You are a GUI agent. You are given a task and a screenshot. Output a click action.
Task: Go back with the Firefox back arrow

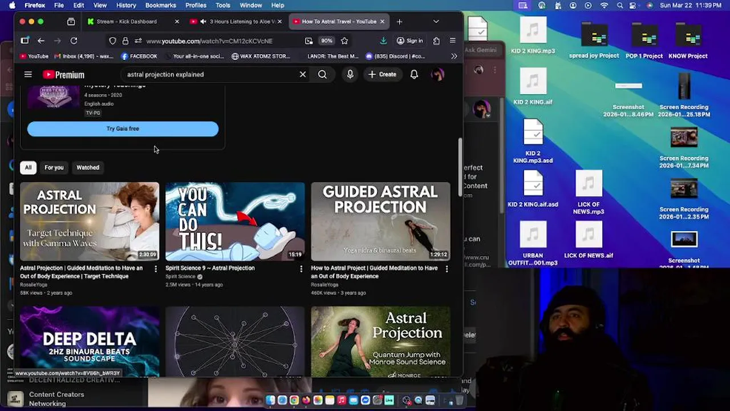(41, 41)
